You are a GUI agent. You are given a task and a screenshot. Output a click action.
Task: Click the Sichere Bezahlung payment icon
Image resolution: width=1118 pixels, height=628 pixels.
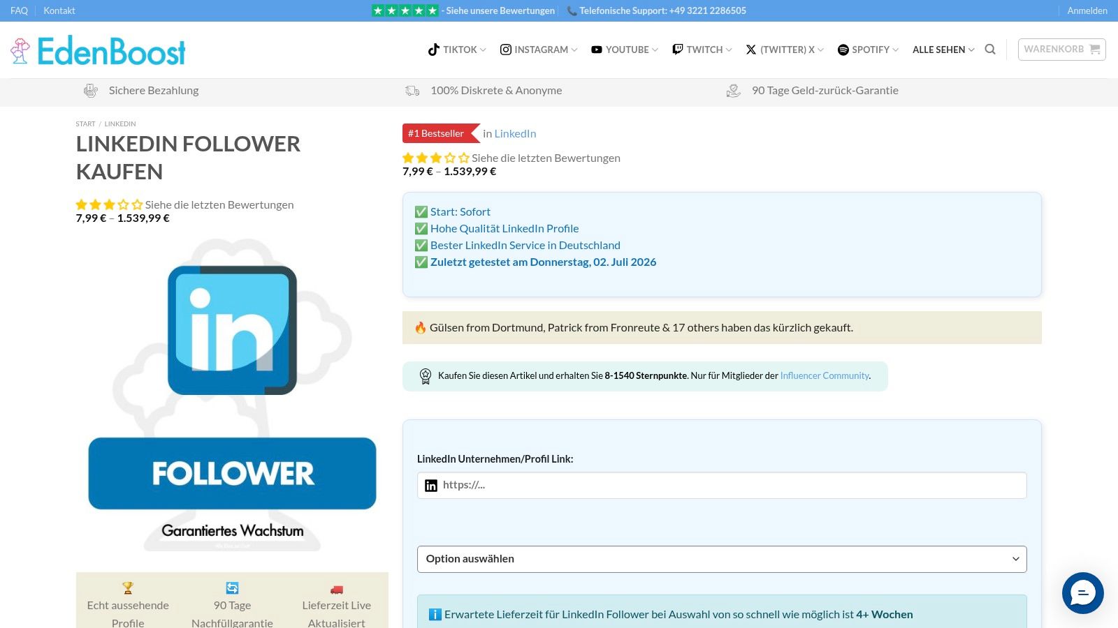coord(91,91)
